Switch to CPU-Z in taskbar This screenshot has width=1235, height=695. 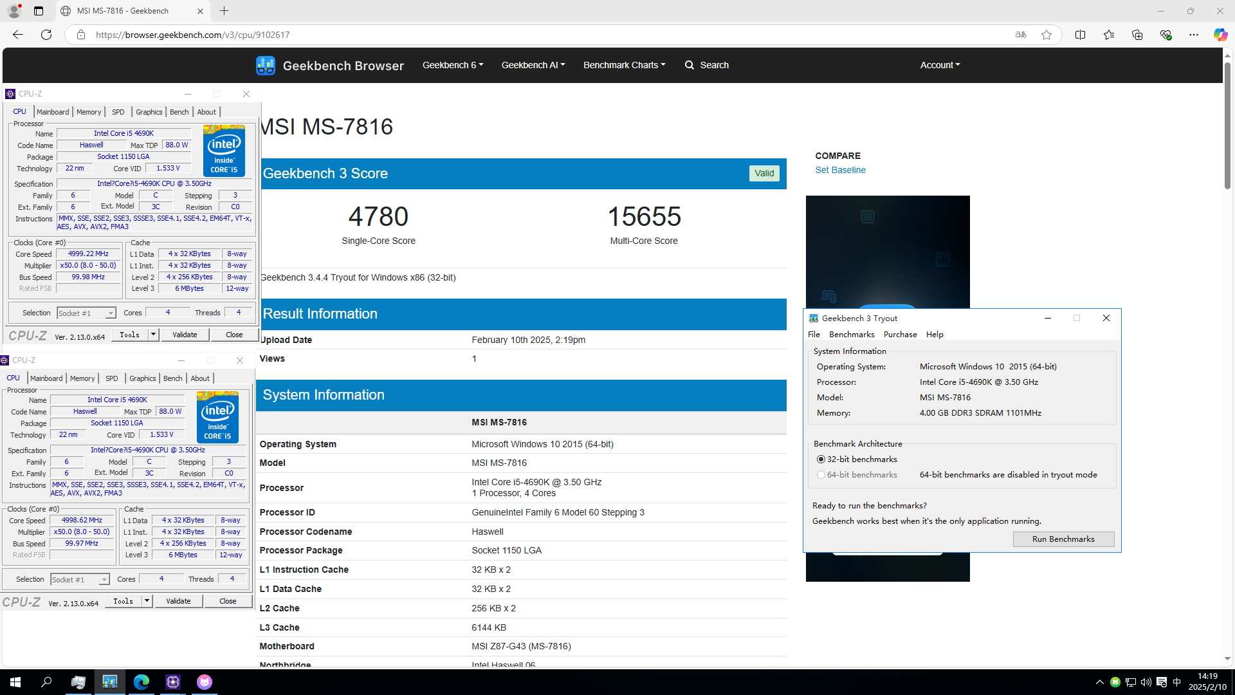click(x=173, y=682)
